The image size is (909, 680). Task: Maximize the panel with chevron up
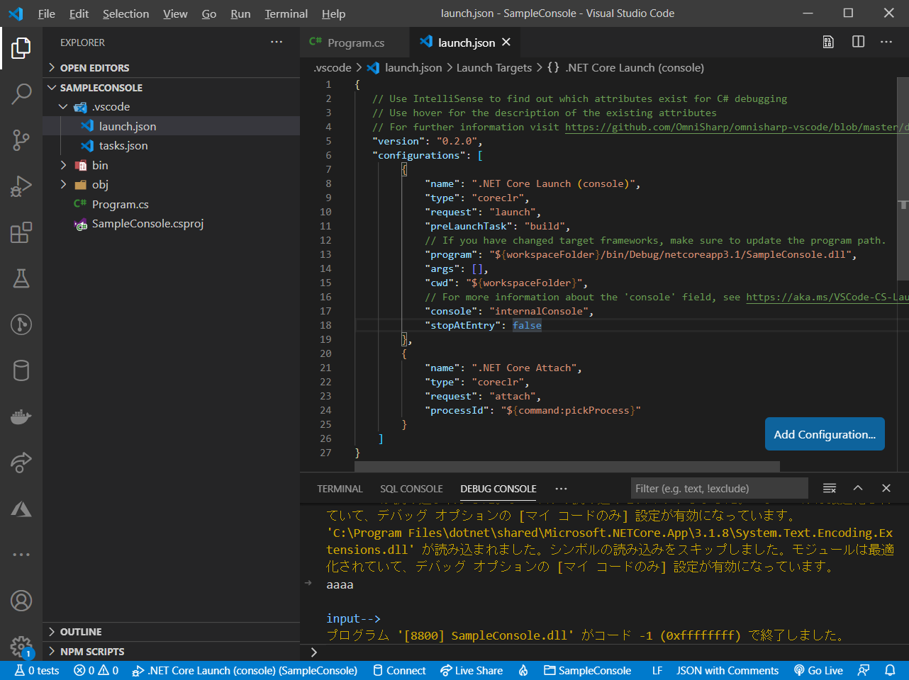pyautogui.click(x=858, y=488)
